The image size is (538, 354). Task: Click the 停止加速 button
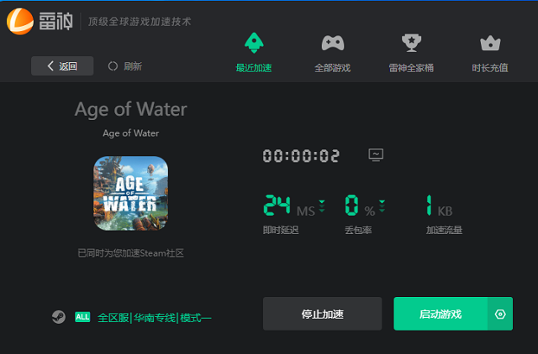click(x=322, y=314)
